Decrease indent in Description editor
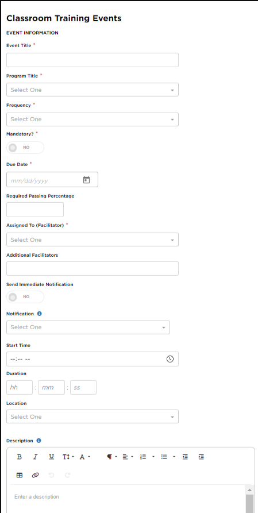This screenshot has height=513, width=258. [x=185, y=457]
